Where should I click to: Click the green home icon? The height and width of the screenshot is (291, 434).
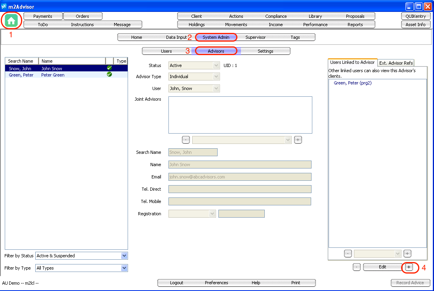[11, 20]
